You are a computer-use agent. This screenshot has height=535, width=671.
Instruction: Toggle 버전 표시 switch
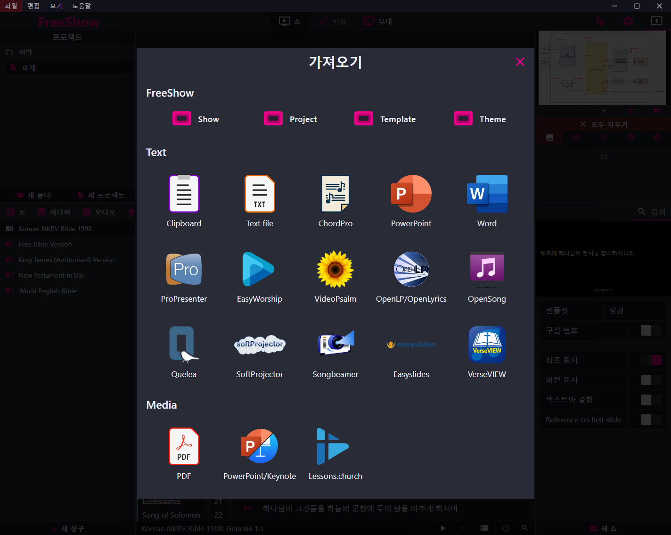click(651, 380)
